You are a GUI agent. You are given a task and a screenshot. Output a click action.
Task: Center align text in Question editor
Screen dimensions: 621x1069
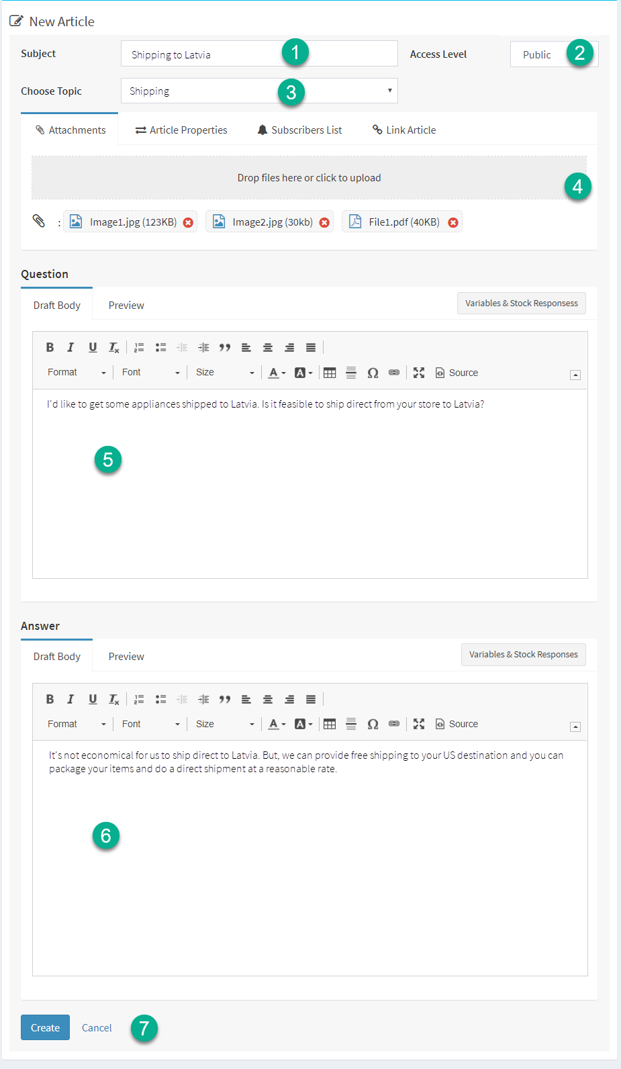tap(268, 347)
